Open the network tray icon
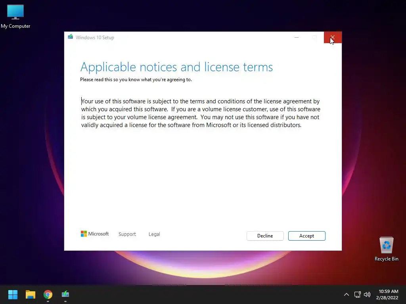Viewport: 406px width, 304px height. pos(358,294)
